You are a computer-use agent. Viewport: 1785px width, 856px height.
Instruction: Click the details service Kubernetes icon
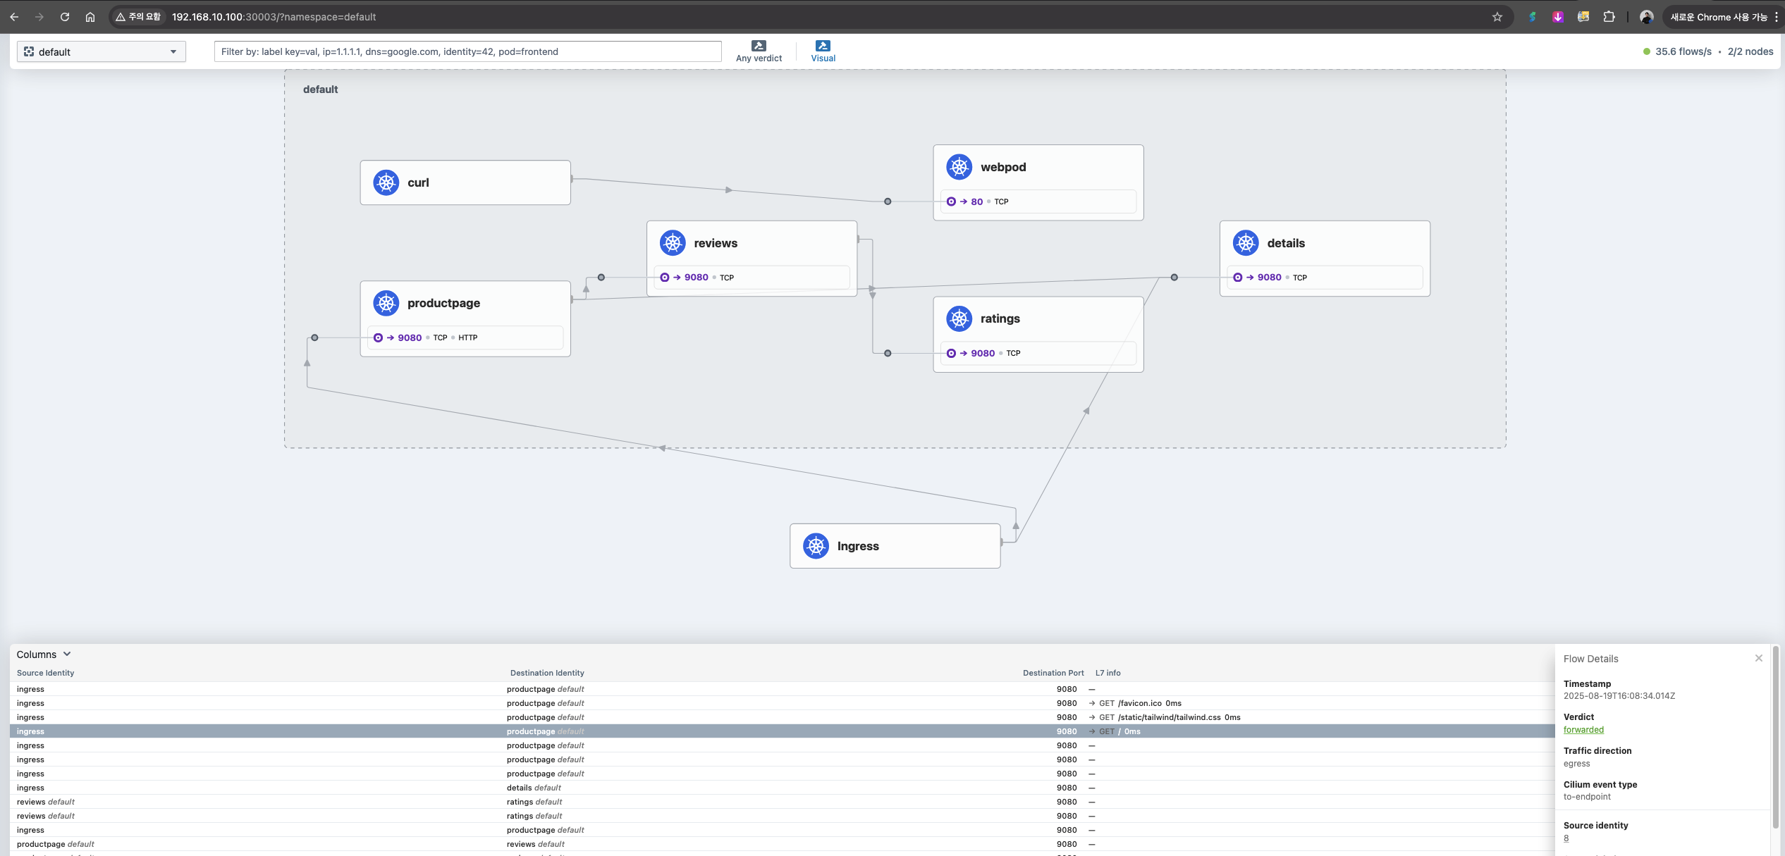(1246, 243)
